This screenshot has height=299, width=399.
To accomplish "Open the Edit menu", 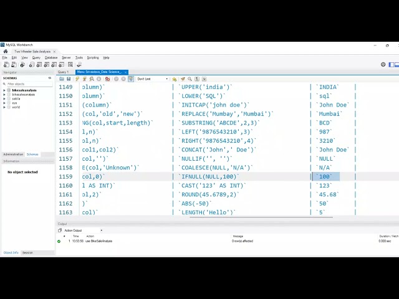I will click(14, 58).
